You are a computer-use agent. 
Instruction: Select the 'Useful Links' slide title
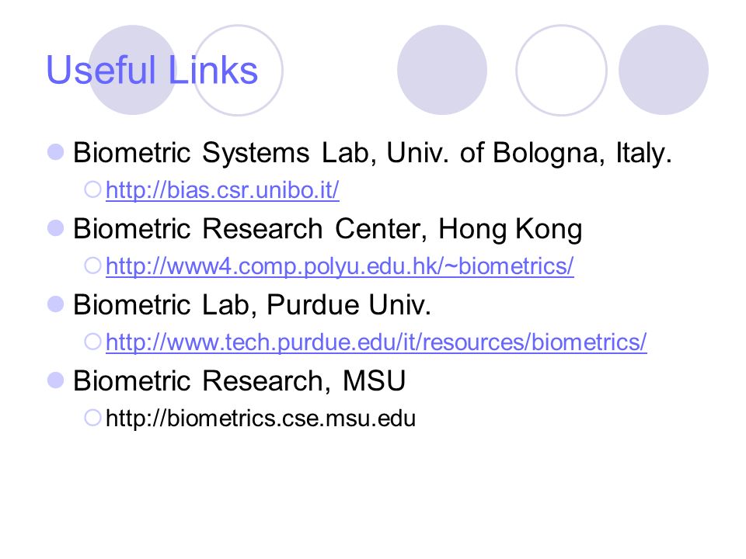click(152, 71)
